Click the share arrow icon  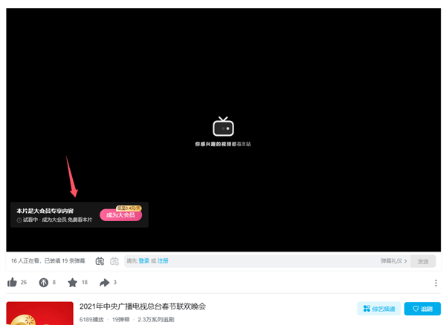[104, 283]
